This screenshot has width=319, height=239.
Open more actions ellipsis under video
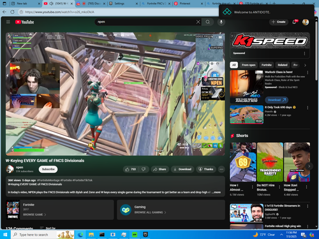click(x=221, y=169)
